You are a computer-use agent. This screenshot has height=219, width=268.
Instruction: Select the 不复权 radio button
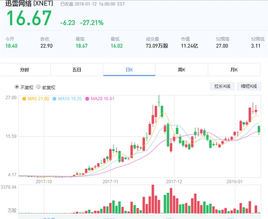pos(17,87)
